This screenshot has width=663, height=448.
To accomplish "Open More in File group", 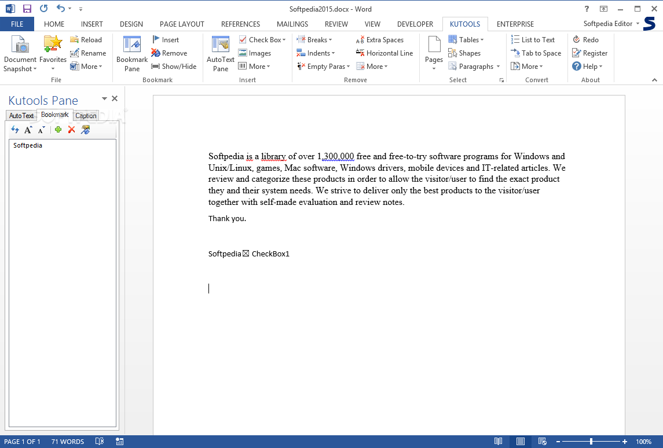I will coord(86,67).
